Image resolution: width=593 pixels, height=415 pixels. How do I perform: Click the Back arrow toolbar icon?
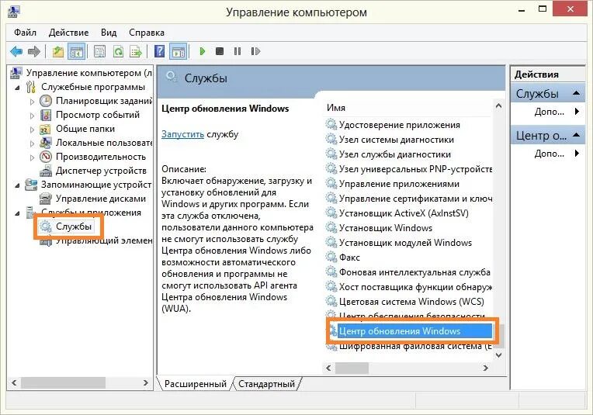[x=16, y=51]
